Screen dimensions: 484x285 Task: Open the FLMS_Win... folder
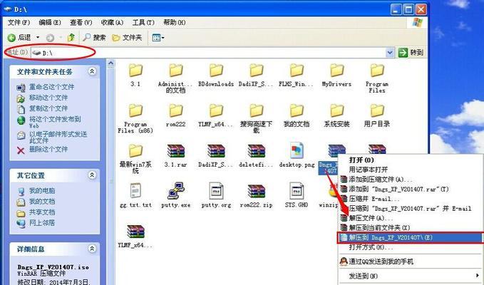tap(297, 75)
